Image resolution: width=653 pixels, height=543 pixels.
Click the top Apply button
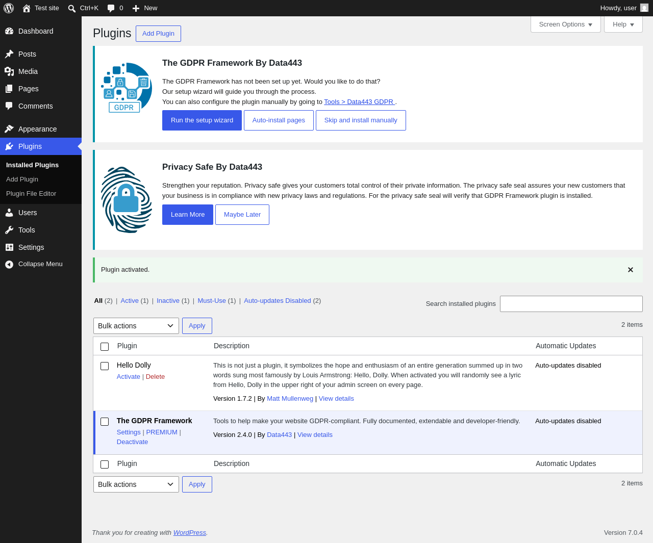pos(197,326)
